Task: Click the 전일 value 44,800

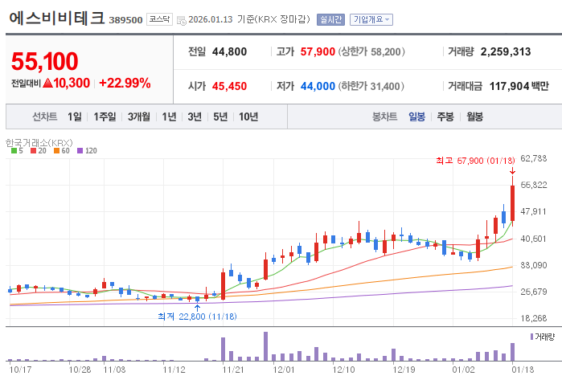Action: pyautogui.click(x=229, y=51)
